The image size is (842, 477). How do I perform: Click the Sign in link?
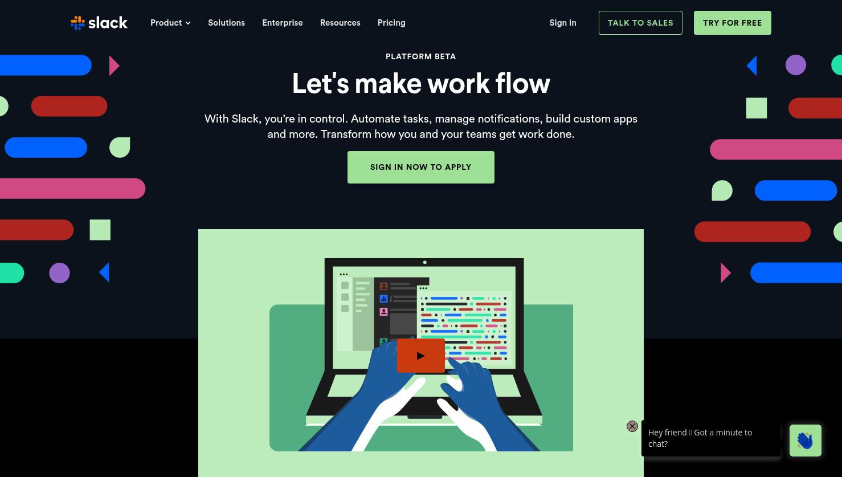pos(563,23)
